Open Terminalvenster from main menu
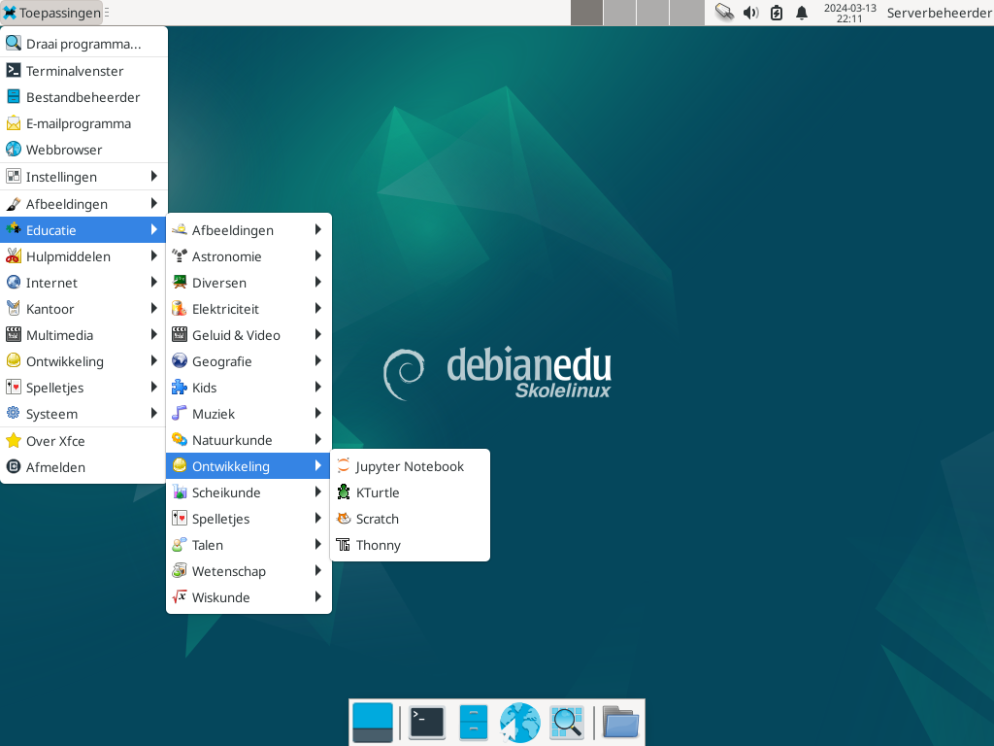This screenshot has width=994, height=746. [83, 71]
